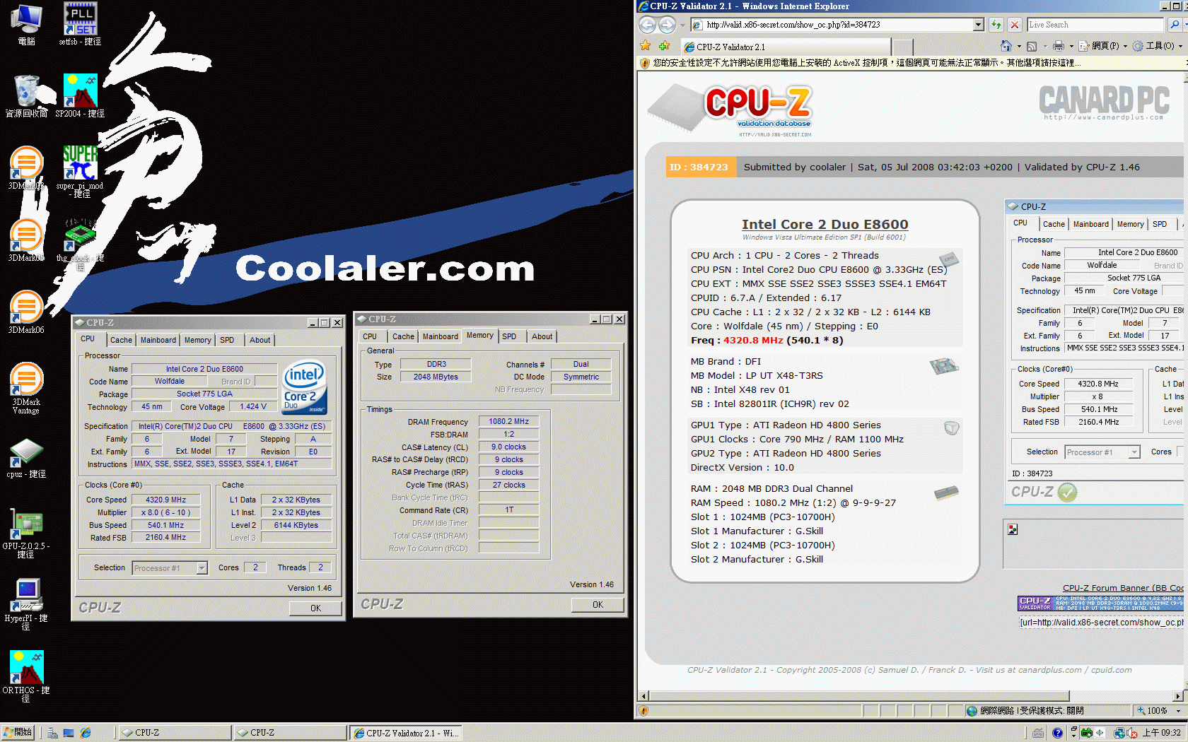
Task: Click the IE Stop loading button
Action: click(x=1015, y=25)
